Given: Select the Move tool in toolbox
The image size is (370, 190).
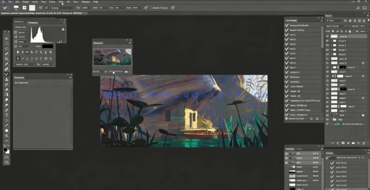Looking at the screenshot, I should point(6,38).
